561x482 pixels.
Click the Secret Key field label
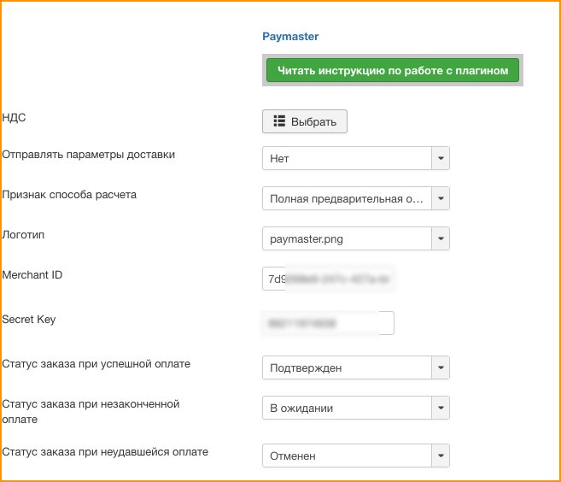click(29, 319)
